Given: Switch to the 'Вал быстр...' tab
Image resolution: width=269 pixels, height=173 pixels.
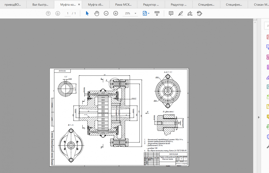Looking at the screenshot, I should [40, 5].
